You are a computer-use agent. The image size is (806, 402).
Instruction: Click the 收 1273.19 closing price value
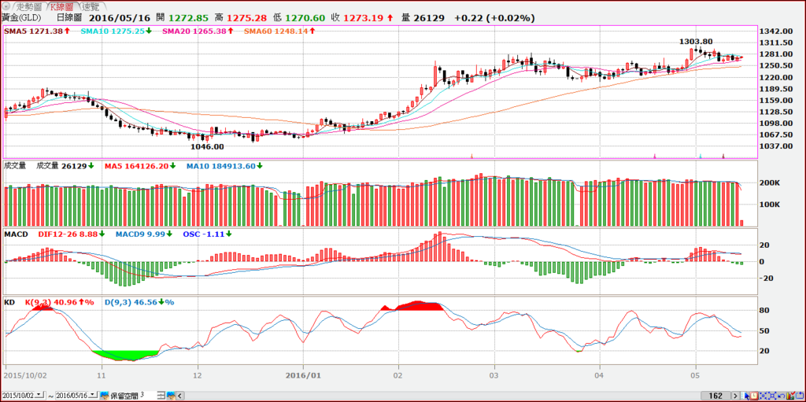point(362,18)
